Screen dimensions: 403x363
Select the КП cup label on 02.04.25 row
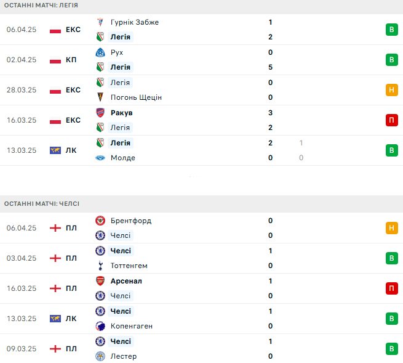[71, 60]
